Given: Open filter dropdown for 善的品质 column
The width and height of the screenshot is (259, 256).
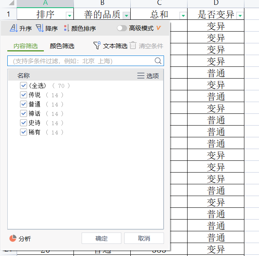Looking at the screenshot, I should click(127, 16).
